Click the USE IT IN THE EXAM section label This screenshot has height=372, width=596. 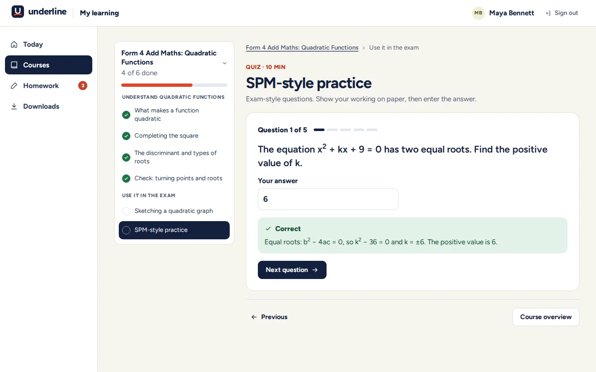149,196
